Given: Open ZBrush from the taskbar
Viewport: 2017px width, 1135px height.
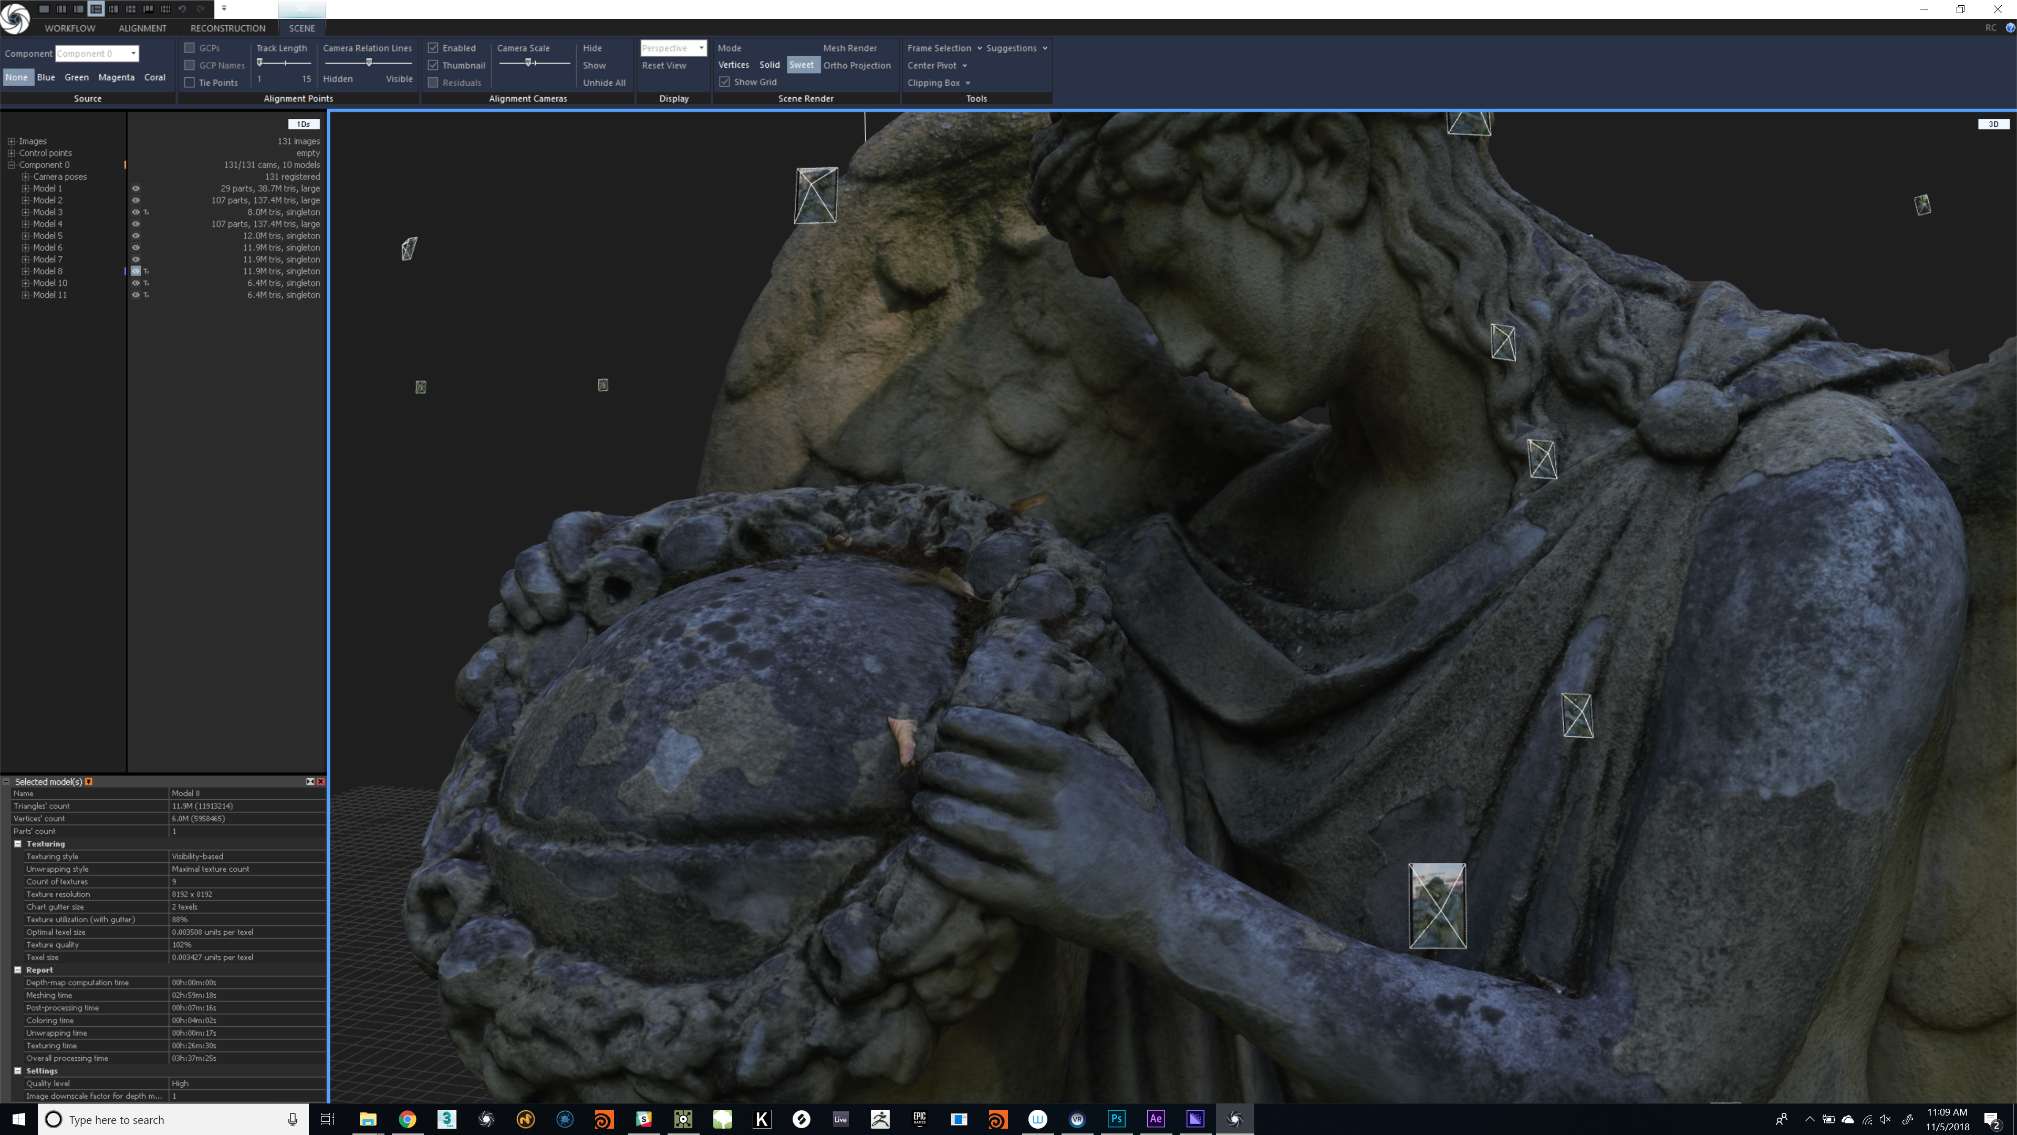Looking at the screenshot, I should coord(880,1119).
